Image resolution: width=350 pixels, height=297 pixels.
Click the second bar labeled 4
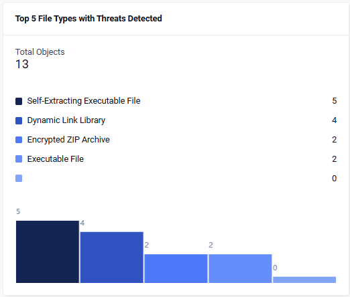click(x=112, y=258)
